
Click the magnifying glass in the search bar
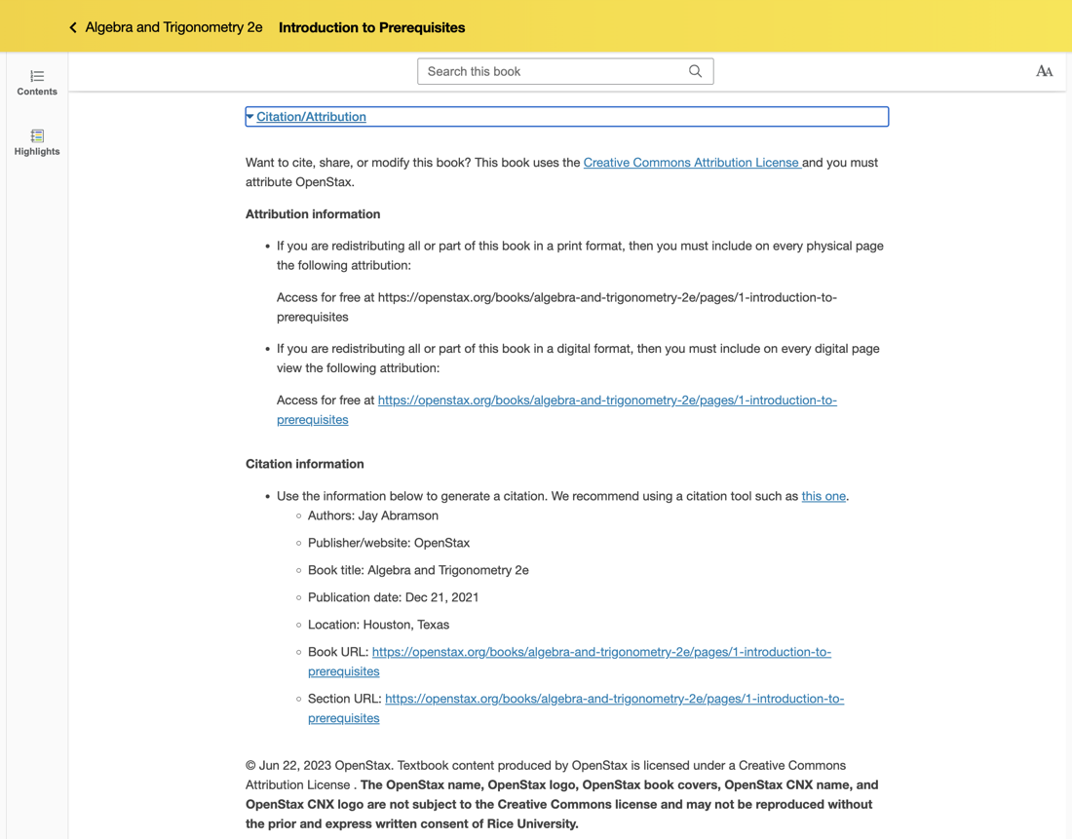tap(695, 70)
